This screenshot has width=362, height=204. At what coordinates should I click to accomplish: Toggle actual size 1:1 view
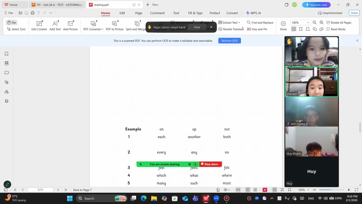tap(294, 29)
